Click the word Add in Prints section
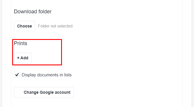The height and width of the screenshot is (107, 194). [x=24, y=58]
